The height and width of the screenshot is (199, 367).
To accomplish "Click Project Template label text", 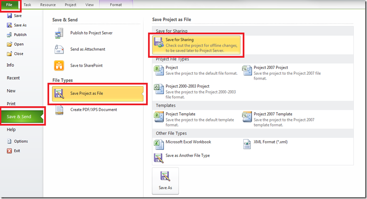I will (180, 114).
